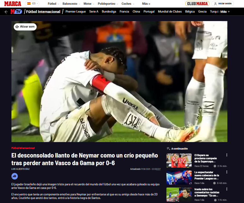Image resolution: width=244 pixels, height=203 pixels.
Task: Click the A continuación playlist icon
Action: 168,149
